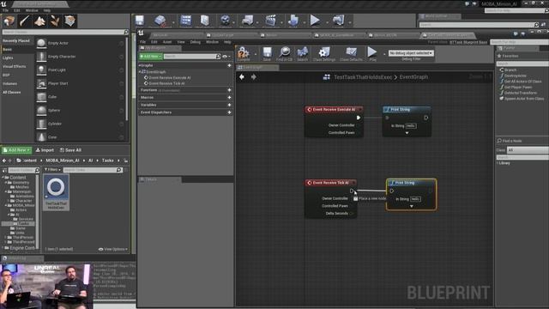Click the main editor Save floppy icon
Viewport: 549px width, 309px height.
(x=140, y=21)
